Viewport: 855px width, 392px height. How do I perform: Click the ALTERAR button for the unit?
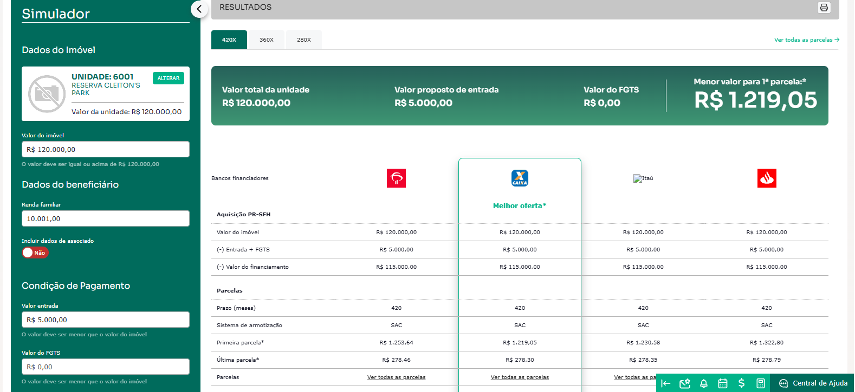click(169, 78)
